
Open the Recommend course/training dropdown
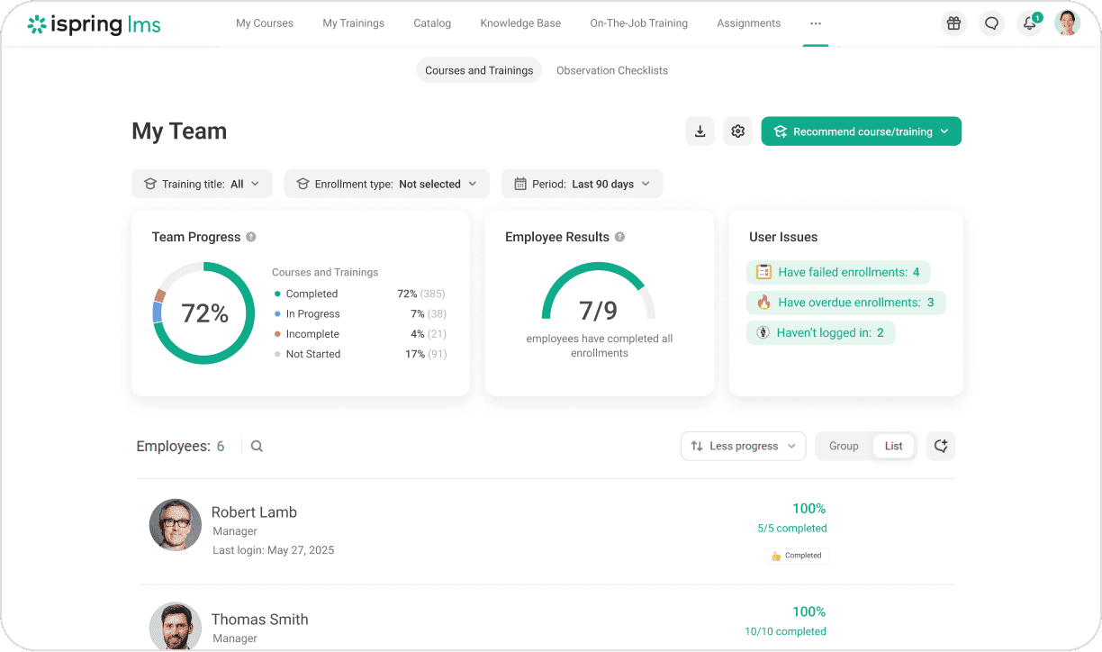pos(862,131)
